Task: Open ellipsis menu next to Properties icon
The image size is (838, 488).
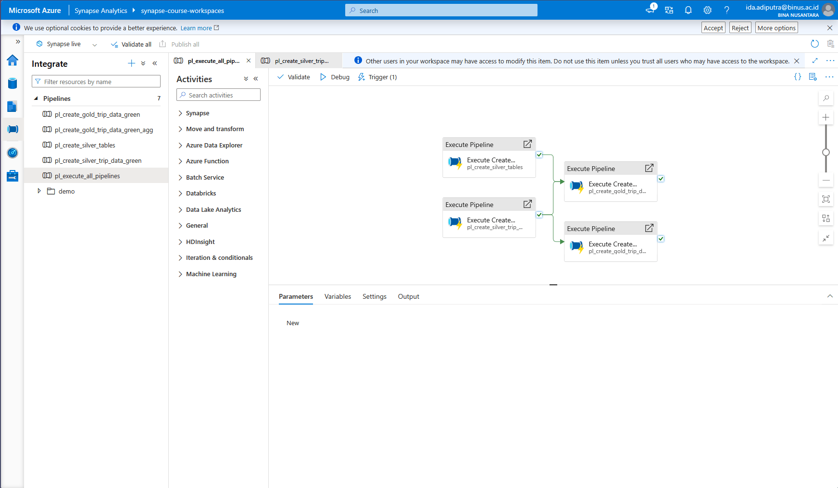Action: 829,77
